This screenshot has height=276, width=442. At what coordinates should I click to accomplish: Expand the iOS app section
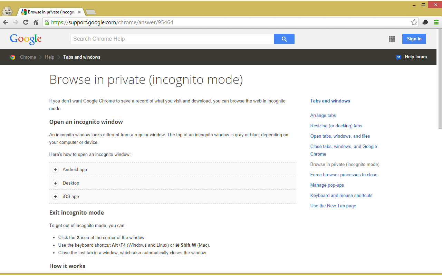tap(173, 196)
